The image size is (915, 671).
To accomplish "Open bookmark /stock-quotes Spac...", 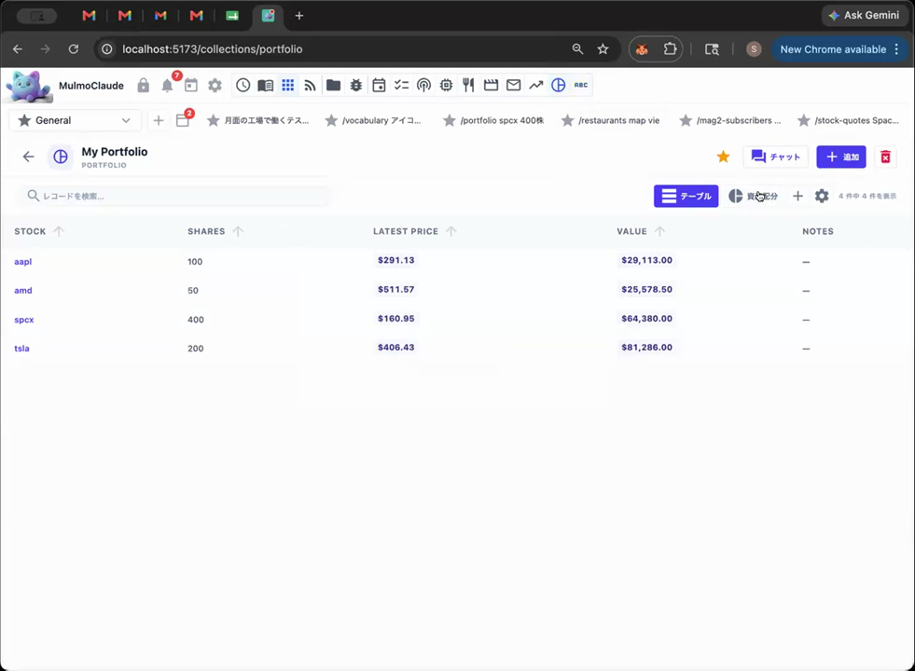I will tap(849, 120).
